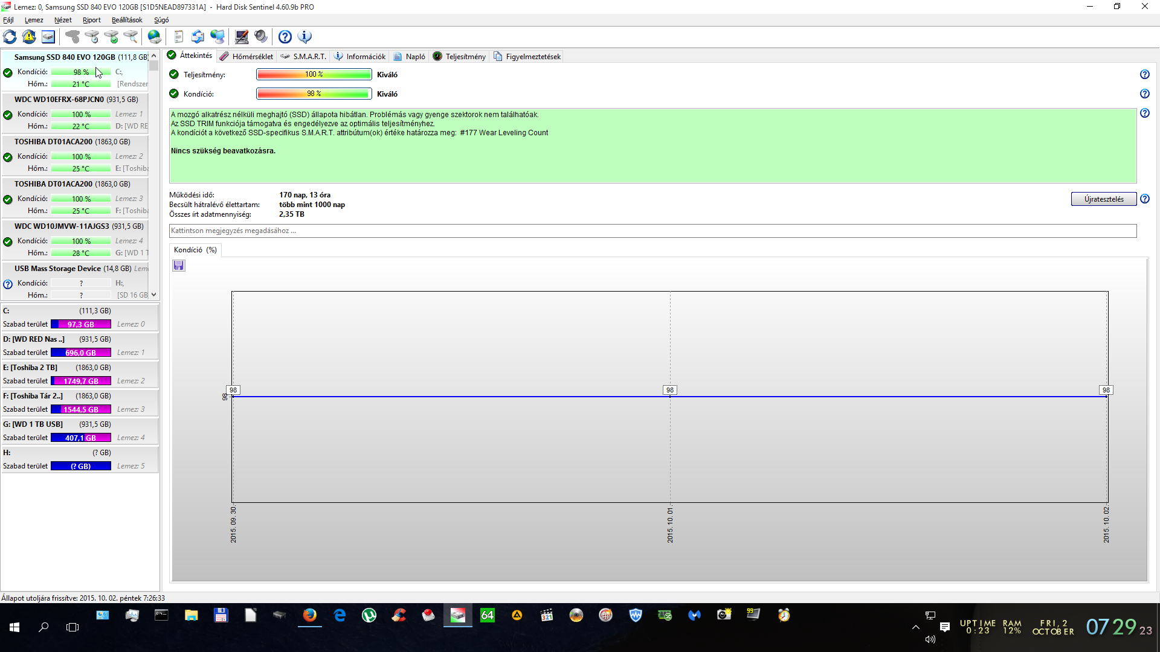Click the plain grey disk toolbar icon

coord(72,37)
